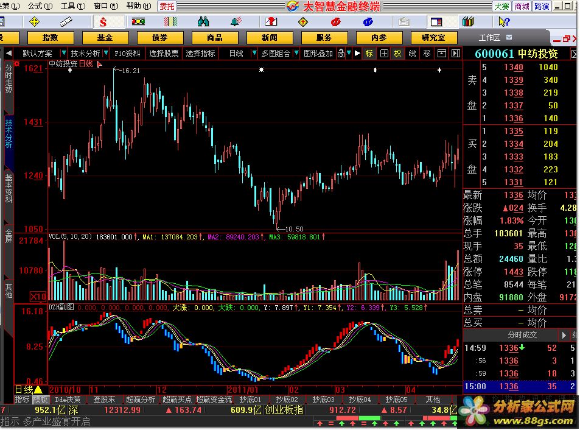Click the yellow four-way arrow toolbar icon

pos(35,22)
